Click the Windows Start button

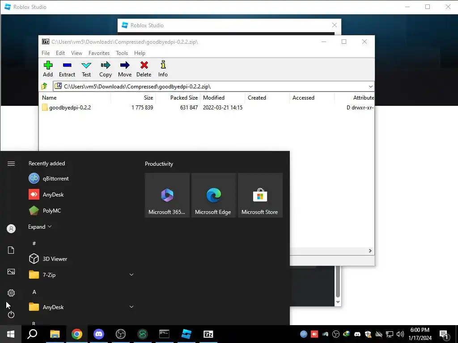click(x=11, y=334)
